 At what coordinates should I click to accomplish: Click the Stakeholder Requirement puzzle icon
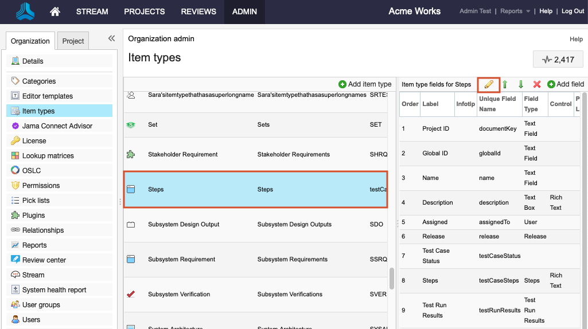pos(130,154)
